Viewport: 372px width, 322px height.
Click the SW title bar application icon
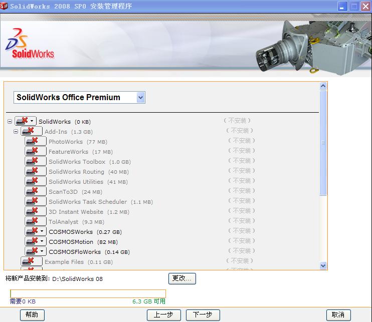click(x=4, y=6)
